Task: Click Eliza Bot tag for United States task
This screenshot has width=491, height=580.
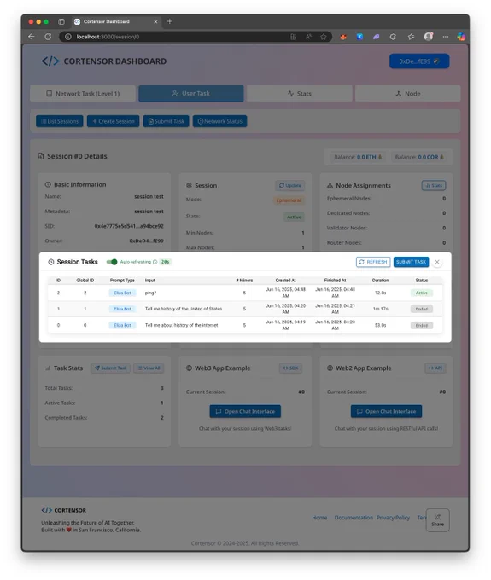Action: click(x=122, y=309)
